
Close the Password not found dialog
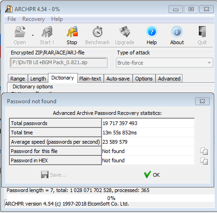tap(202, 101)
